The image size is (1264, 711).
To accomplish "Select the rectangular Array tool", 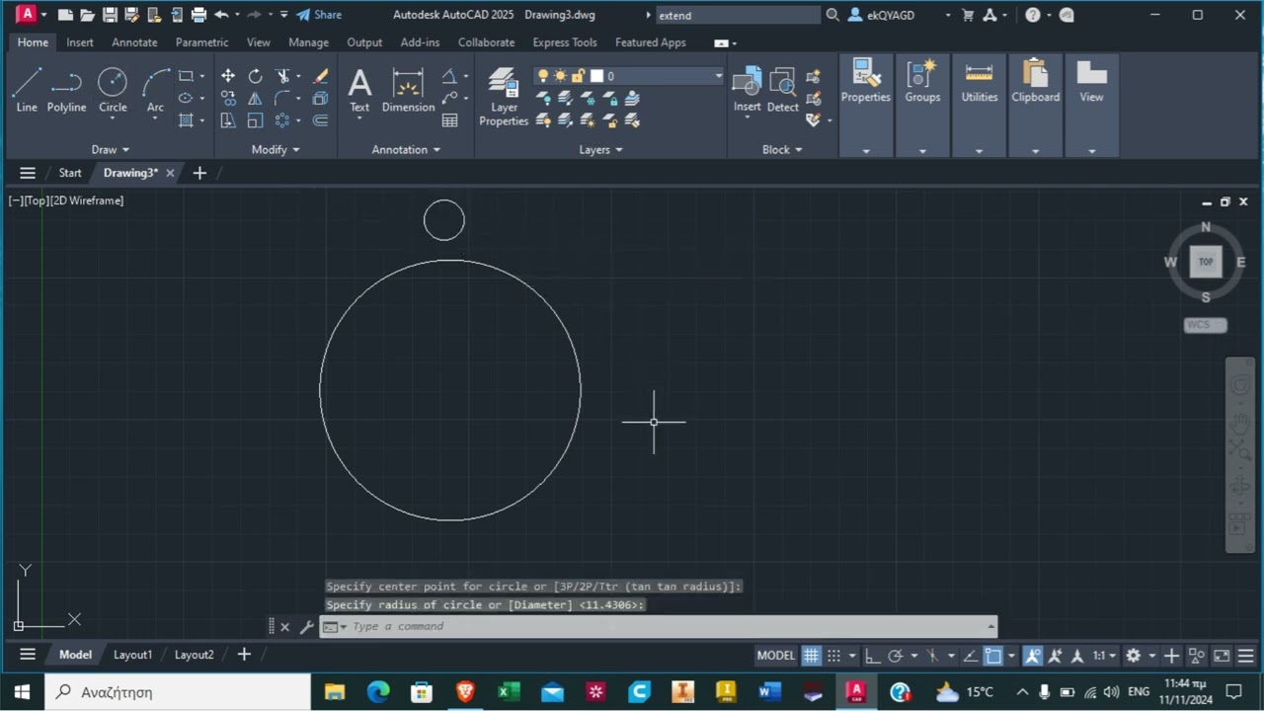I will [x=282, y=120].
